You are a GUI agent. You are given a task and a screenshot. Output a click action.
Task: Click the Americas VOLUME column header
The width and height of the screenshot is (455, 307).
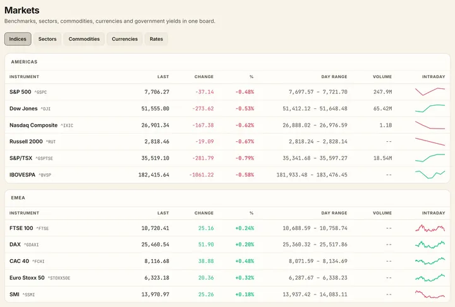pyautogui.click(x=382, y=77)
